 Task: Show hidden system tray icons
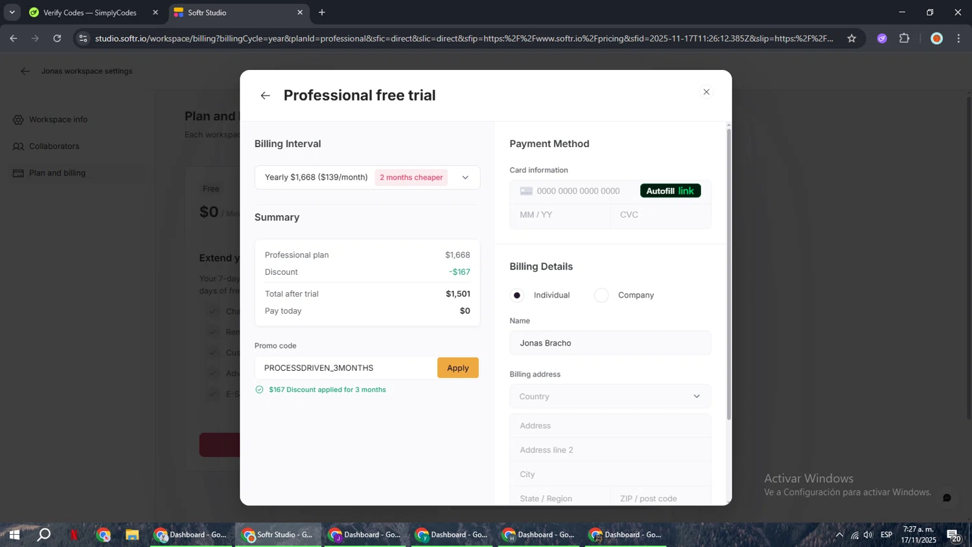[839, 535]
